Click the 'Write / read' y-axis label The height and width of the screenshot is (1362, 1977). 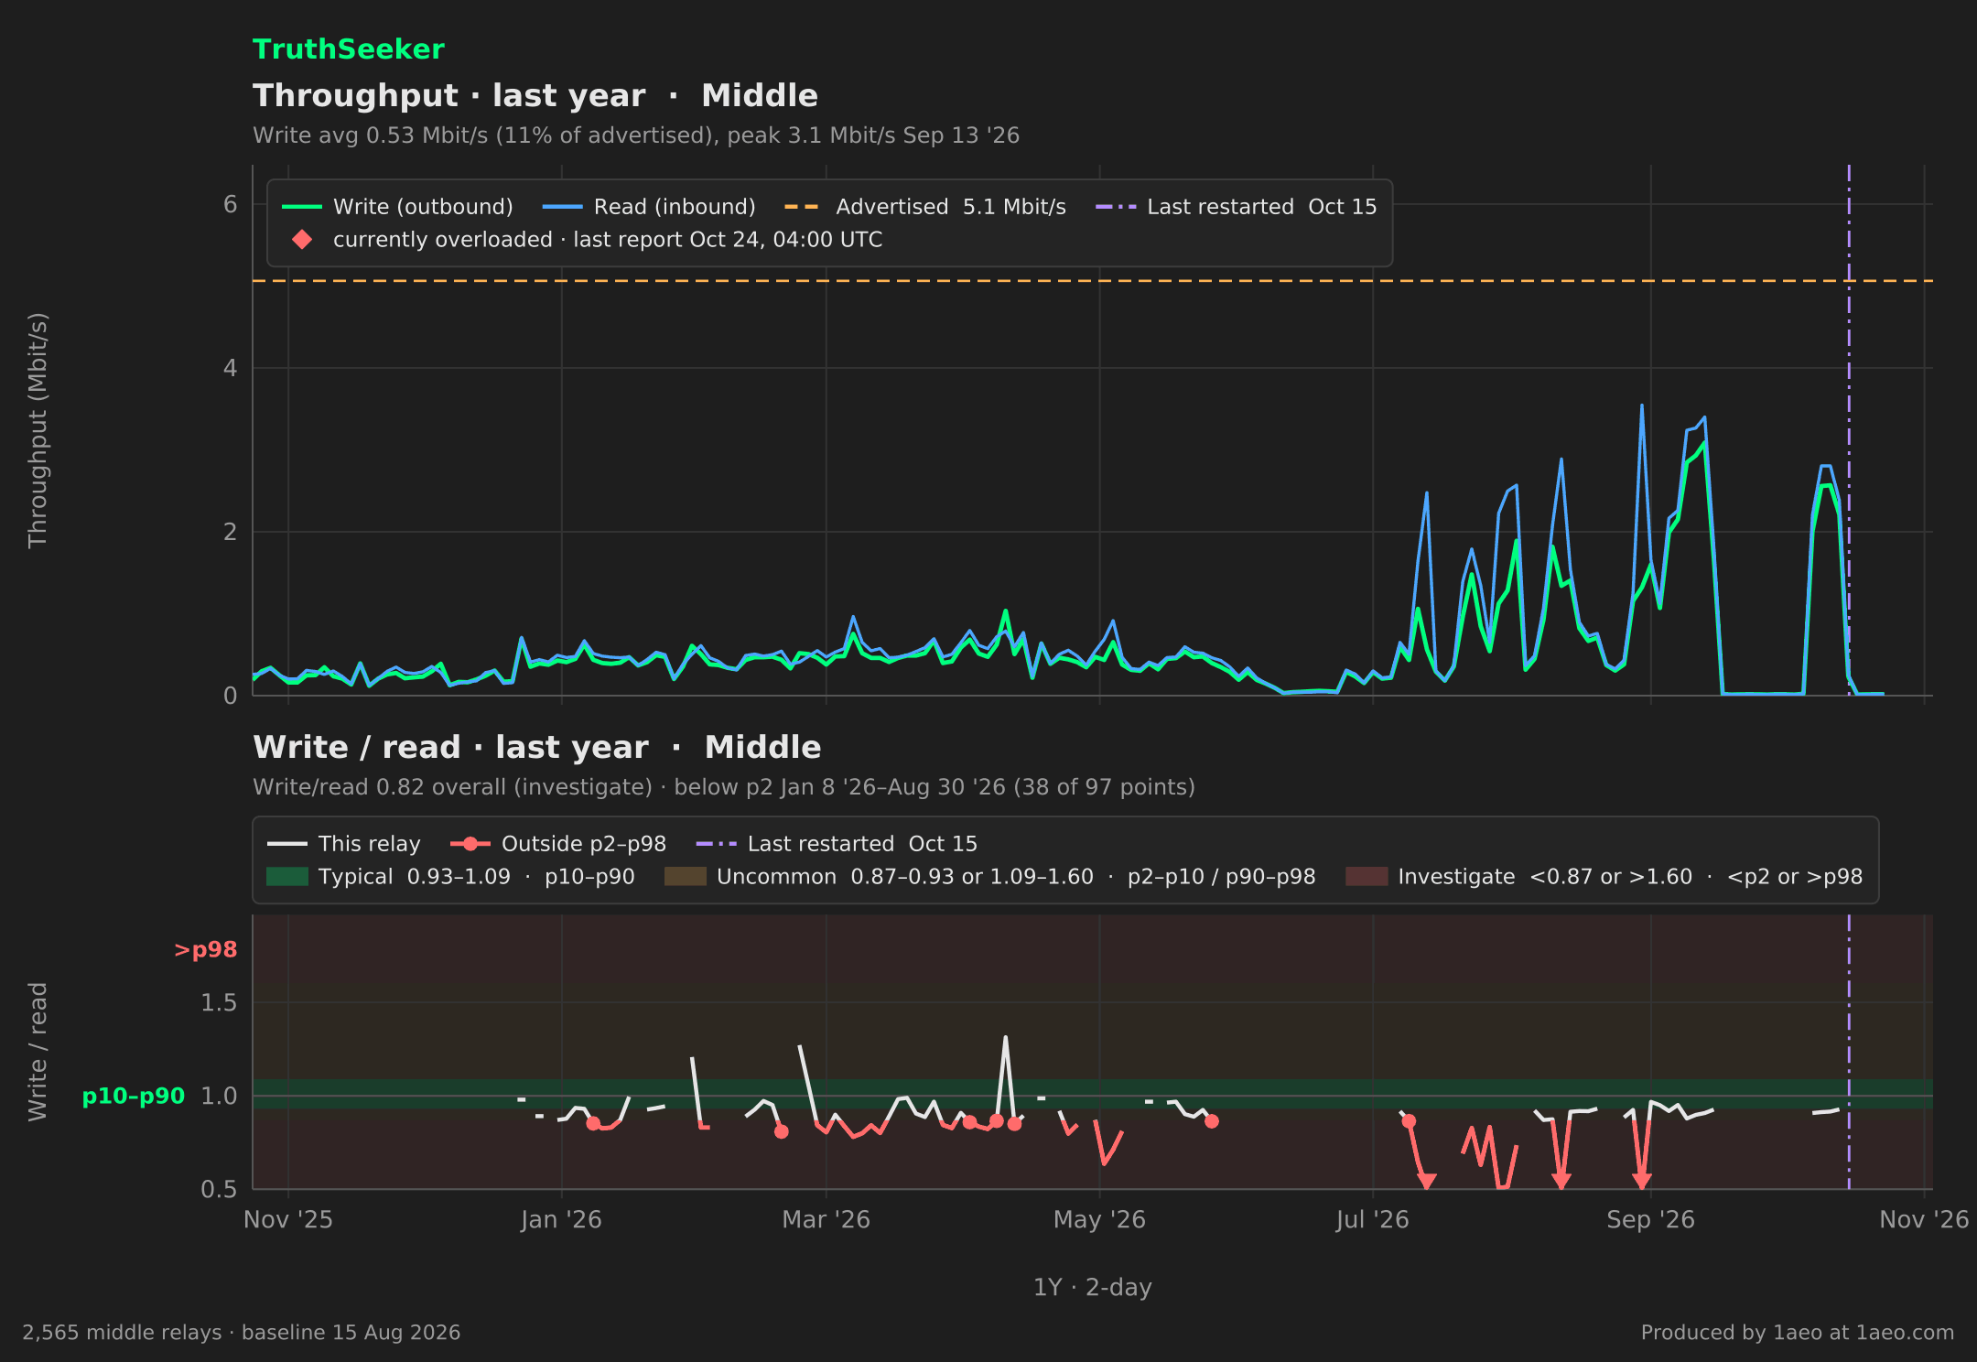[38, 1052]
